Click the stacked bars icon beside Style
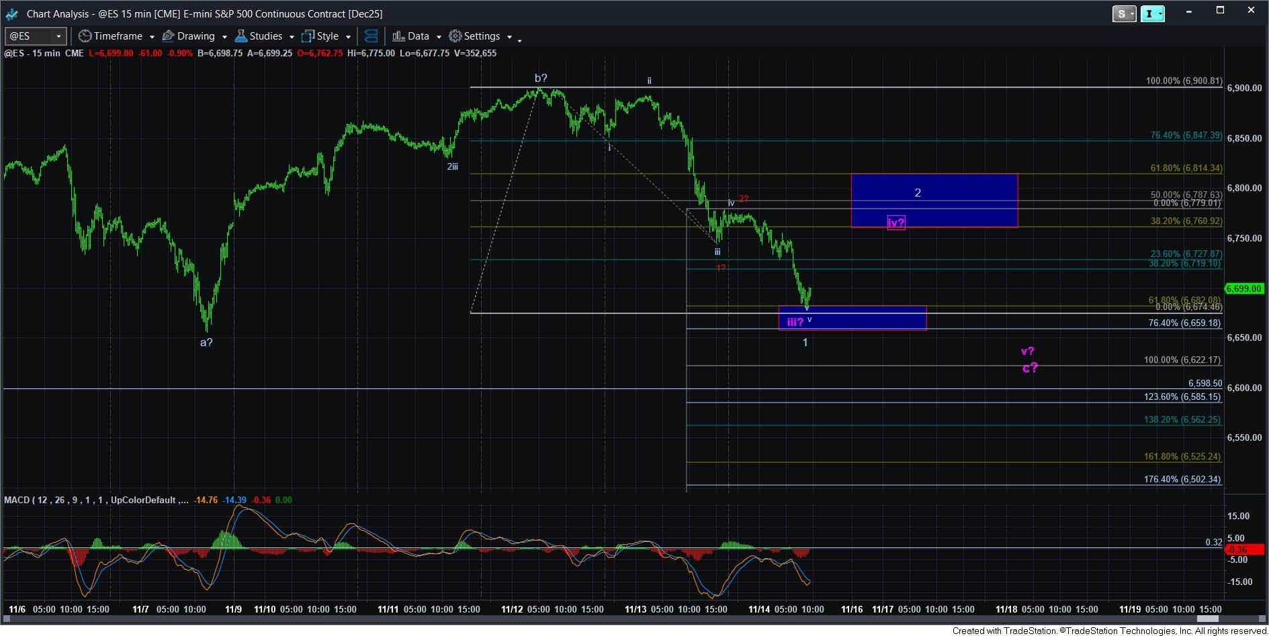This screenshot has width=1269, height=636. point(371,36)
